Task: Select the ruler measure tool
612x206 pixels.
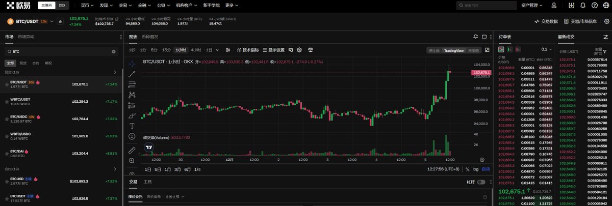Action: click(132, 150)
